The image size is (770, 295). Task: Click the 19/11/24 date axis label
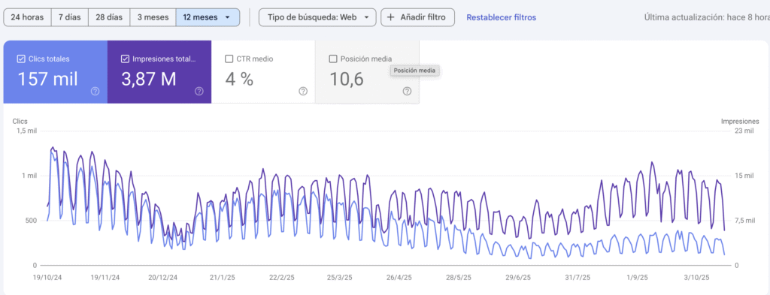(105, 277)
